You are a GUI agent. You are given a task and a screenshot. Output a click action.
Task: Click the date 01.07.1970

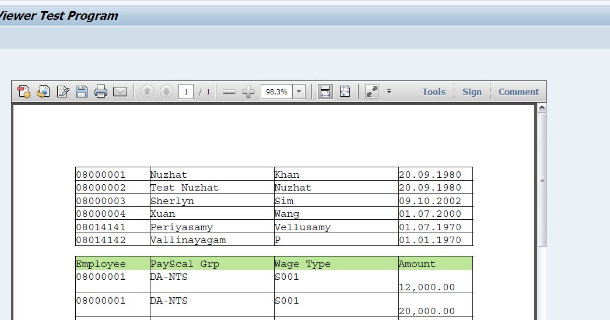[x=430, y=227]
